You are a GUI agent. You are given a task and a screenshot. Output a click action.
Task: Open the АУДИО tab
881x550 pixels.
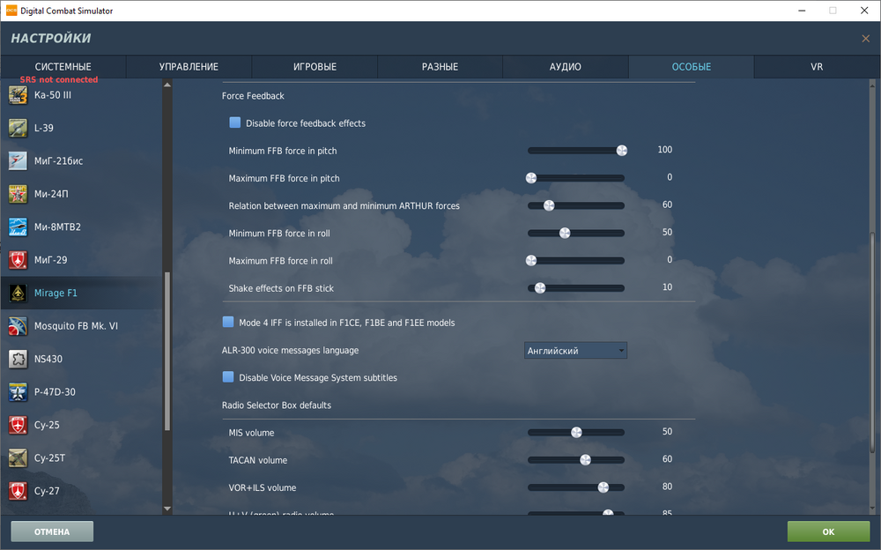566,66
